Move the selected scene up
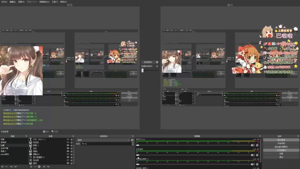Viewport: 300px width, 169px height. coord(11,167)
